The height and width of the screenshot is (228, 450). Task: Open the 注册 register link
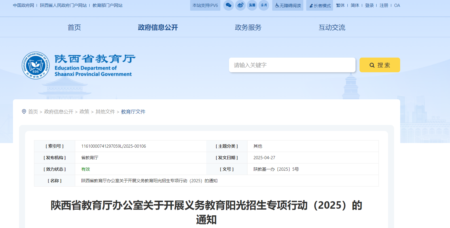point(384,5)
